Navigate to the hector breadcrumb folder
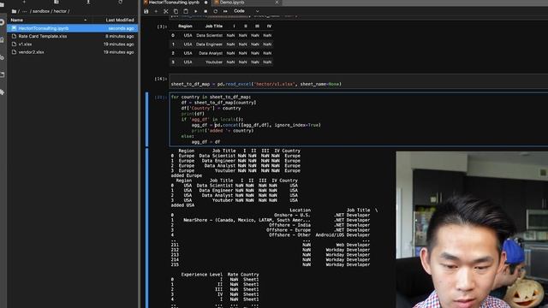Screen dimensions: 548x308 [60, 11]
